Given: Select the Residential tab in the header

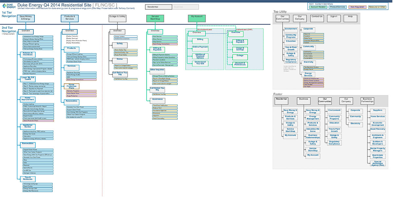Looking at the screenshot, I should coord(159,7).
